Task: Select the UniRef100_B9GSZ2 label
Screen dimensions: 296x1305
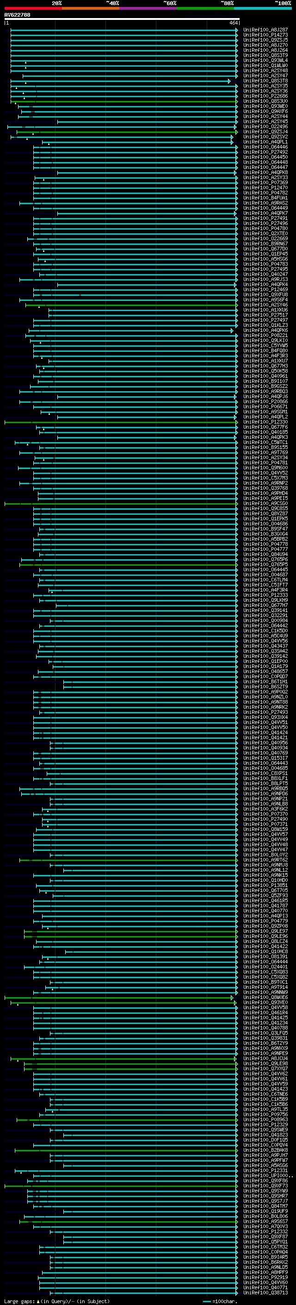Action: click(265, 386)
